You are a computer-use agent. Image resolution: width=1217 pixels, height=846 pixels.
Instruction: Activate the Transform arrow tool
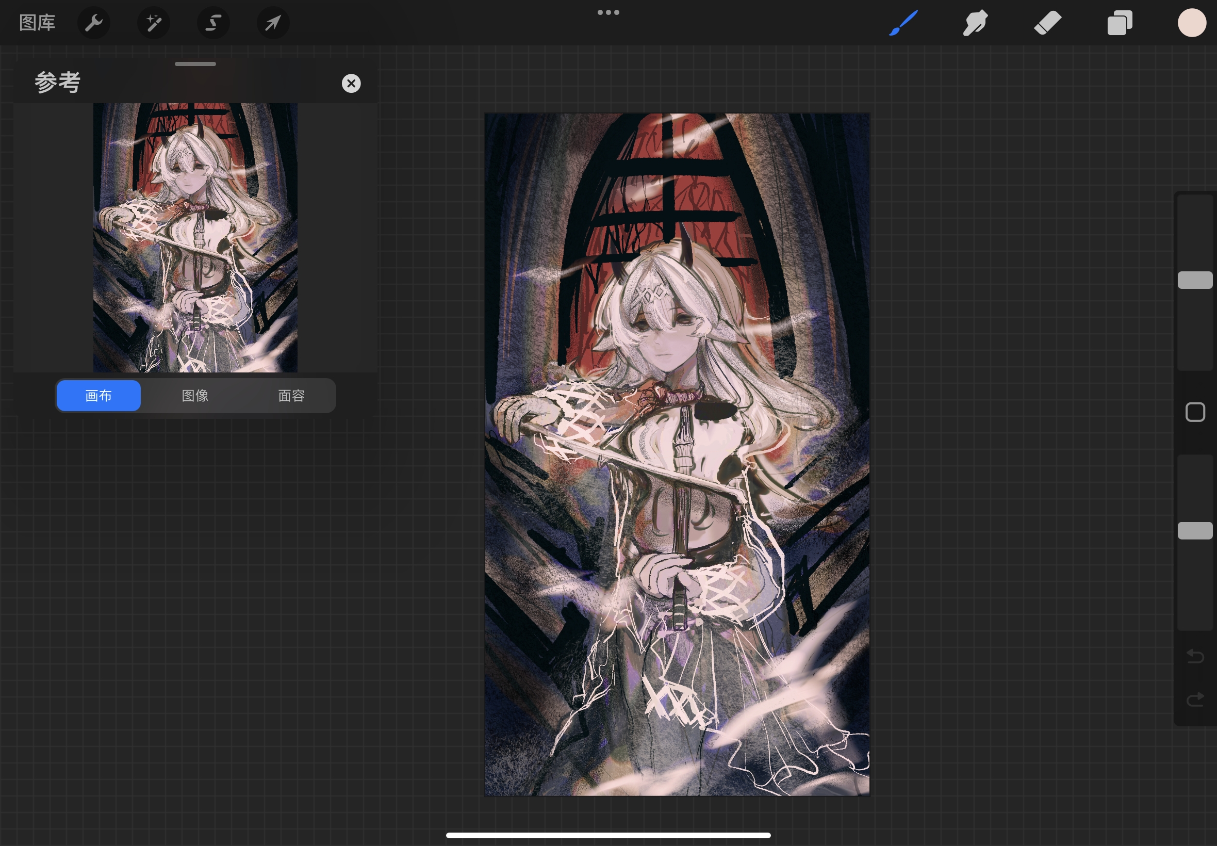pos(273,23)
